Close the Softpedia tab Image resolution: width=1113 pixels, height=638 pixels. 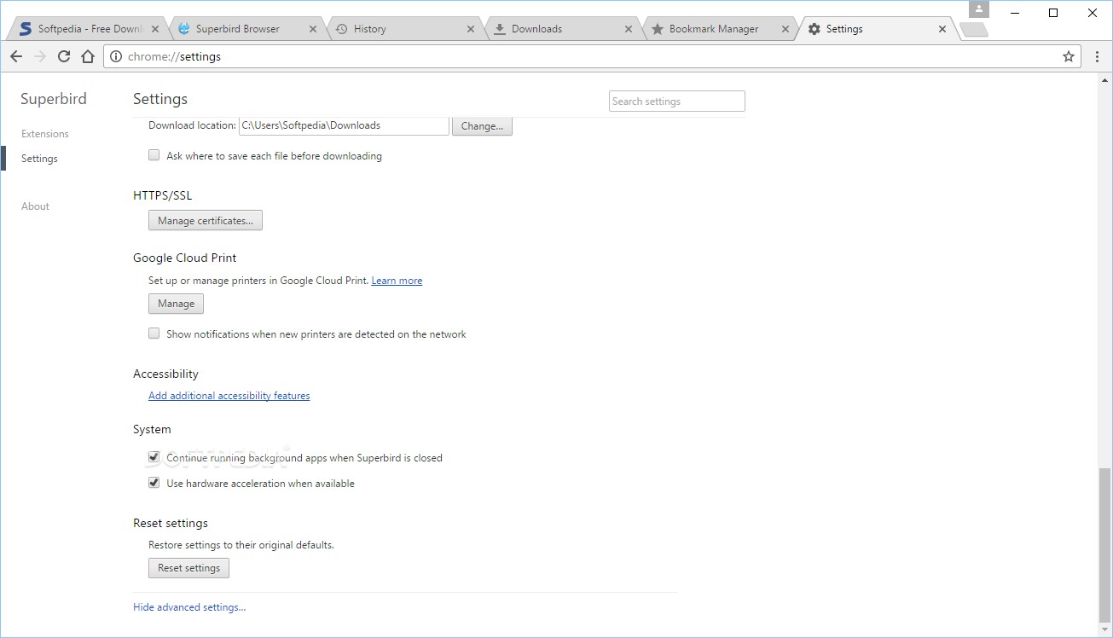(x=154, y=29)
